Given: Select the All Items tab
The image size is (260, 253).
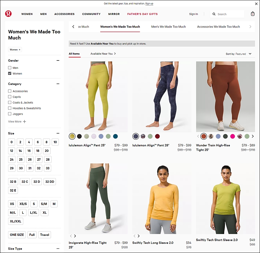Looking at the screenshot, I should click(x=74, y=54).
